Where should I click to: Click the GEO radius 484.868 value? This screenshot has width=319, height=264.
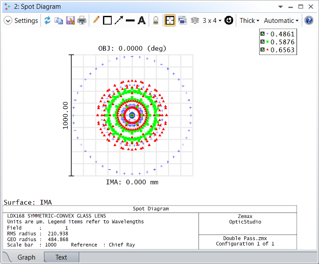(x=58, y=239)
